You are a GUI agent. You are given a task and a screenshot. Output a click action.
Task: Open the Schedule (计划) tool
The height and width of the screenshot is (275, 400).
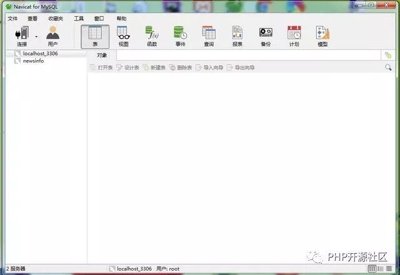coord(294,36)
